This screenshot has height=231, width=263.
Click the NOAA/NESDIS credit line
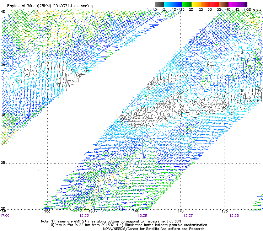pos(154,229)
